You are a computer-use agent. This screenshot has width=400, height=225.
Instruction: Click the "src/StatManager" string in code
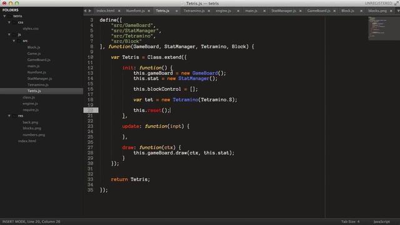coord(135,31)
